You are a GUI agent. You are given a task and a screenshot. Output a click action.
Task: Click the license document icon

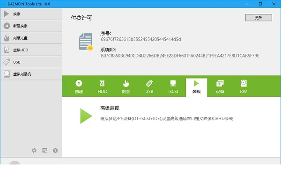click(86, 42)
